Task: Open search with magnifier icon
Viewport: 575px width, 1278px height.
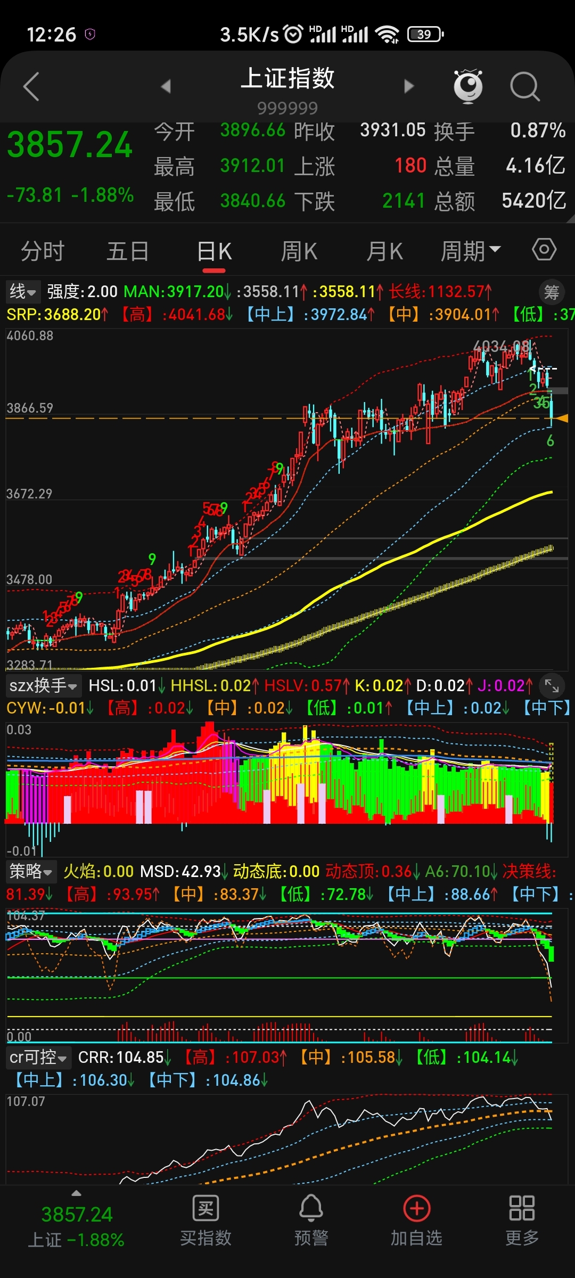Action: tap(525, 86)
